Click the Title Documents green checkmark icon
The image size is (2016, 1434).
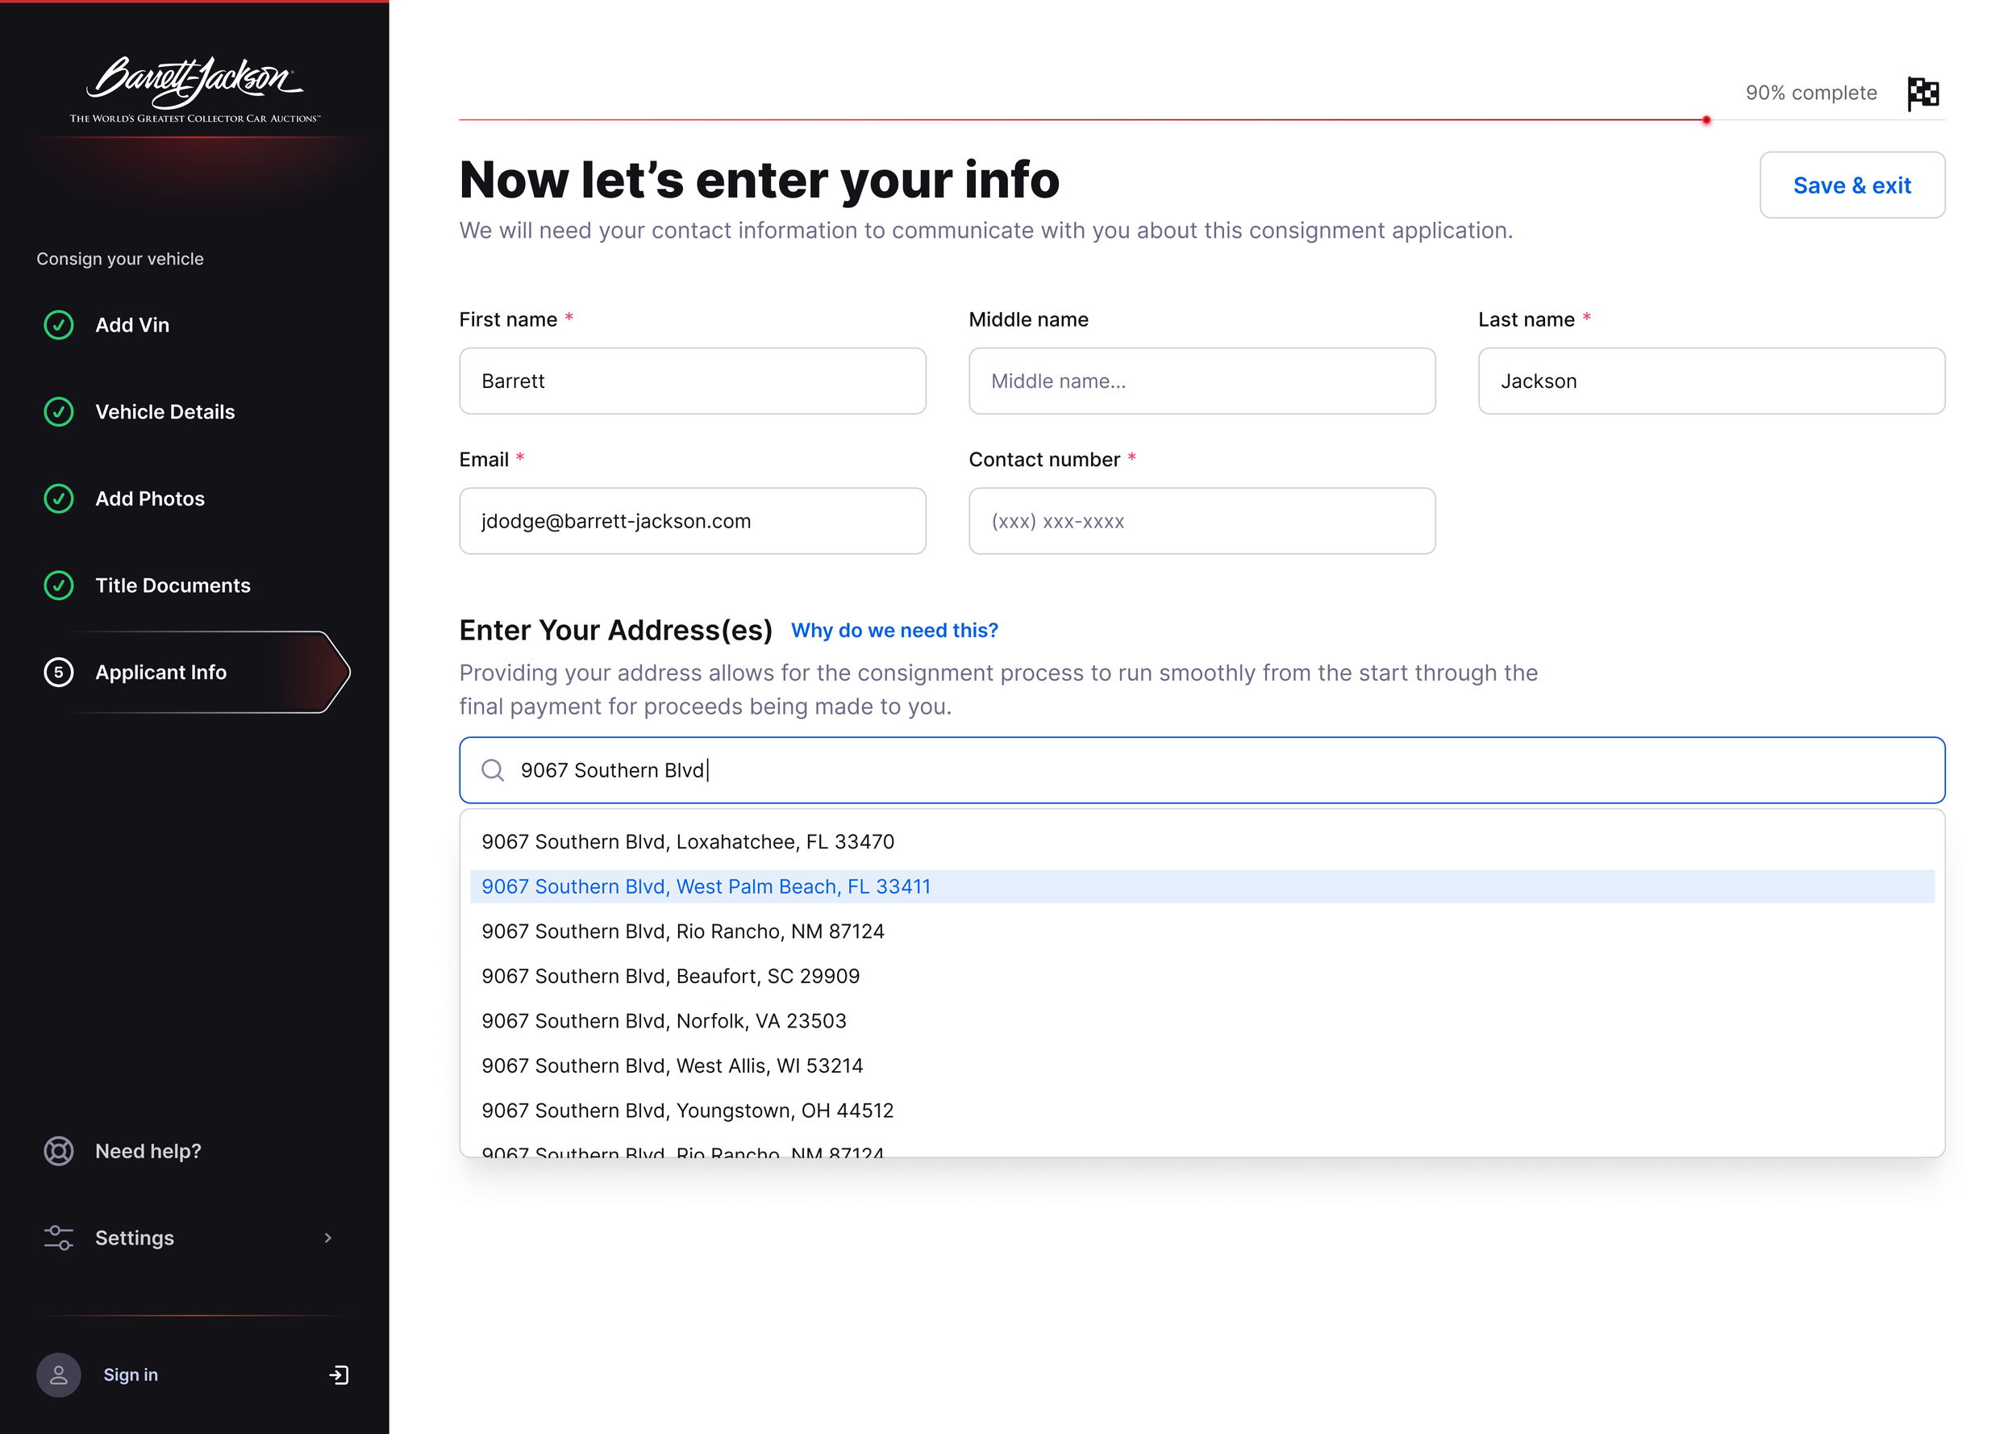[59, 586]
